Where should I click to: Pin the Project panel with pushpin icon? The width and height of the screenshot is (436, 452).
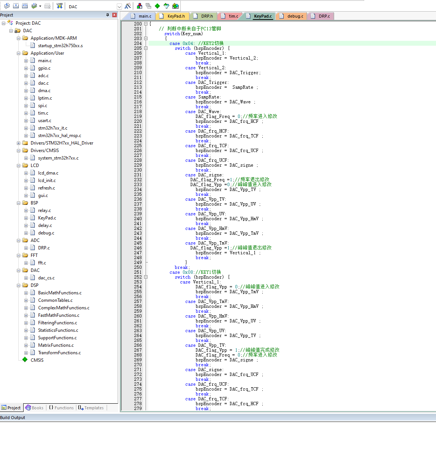pyautogui.click(x=107, y=15)
